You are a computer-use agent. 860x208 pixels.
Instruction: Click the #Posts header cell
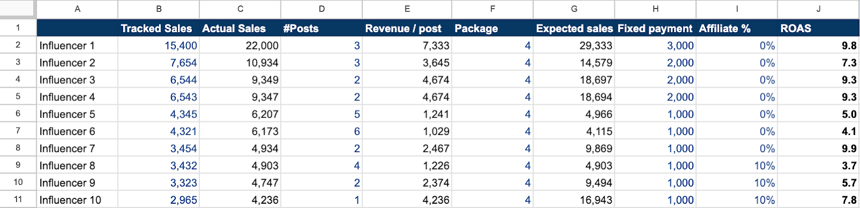[321, 28]
